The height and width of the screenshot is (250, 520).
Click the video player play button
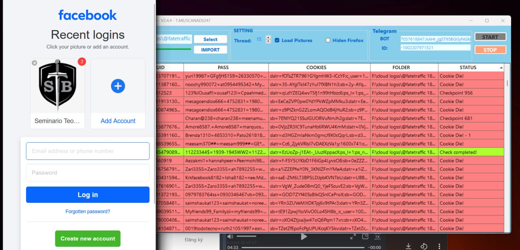coord(304,237)
